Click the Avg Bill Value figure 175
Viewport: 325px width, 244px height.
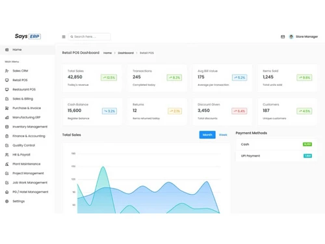201,77
